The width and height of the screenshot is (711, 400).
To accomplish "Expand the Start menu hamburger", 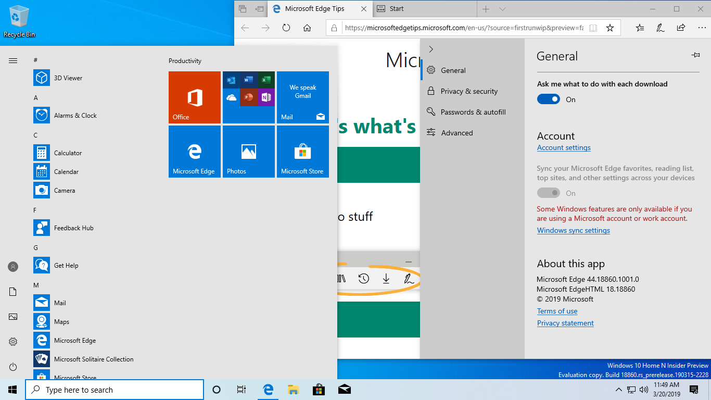I will pyautogui.click(x=13, y=61).
